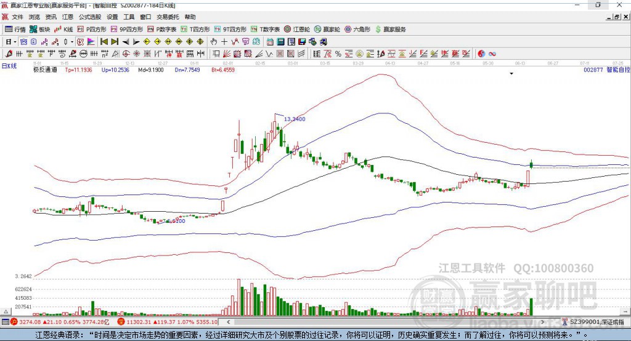Open the 帮助 menu
The height and width of the screenshot is (341, 631).
click(x=190, y=17)
